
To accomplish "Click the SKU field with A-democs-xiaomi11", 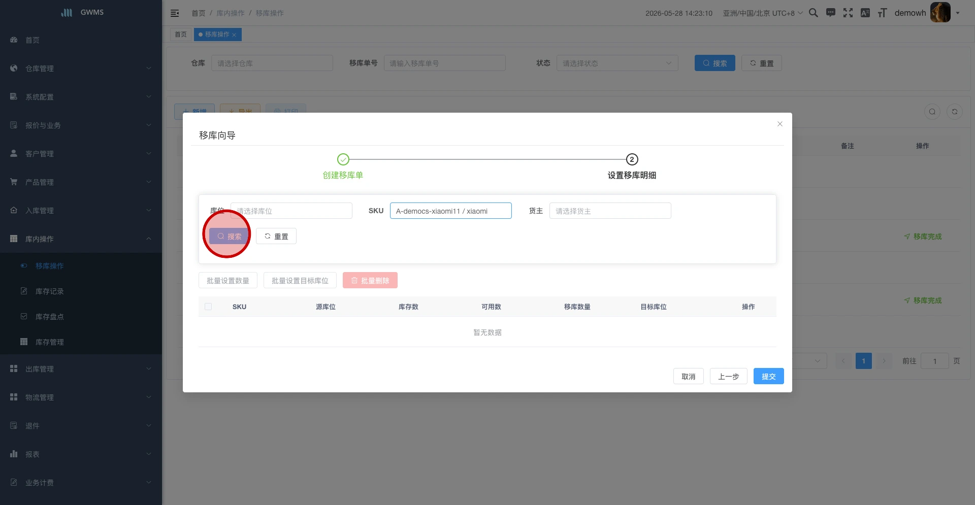I will [451, 211].
